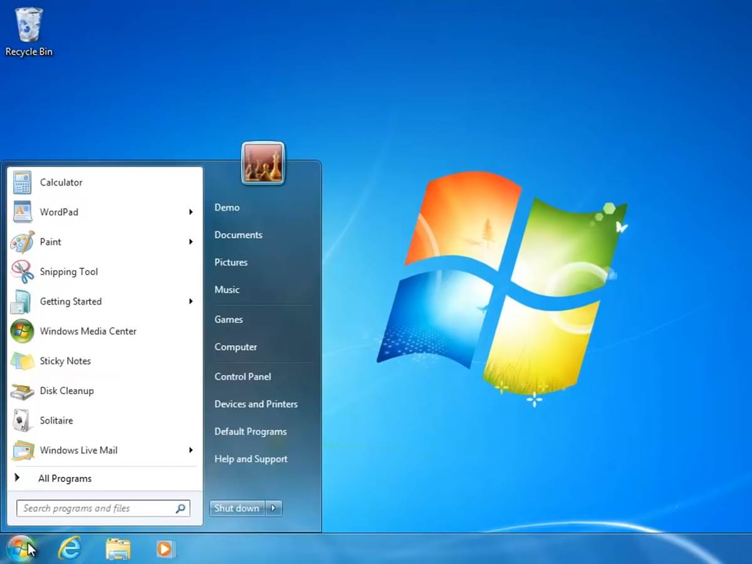Show All Programs
The image size is (752, 564).
(65, 478)
